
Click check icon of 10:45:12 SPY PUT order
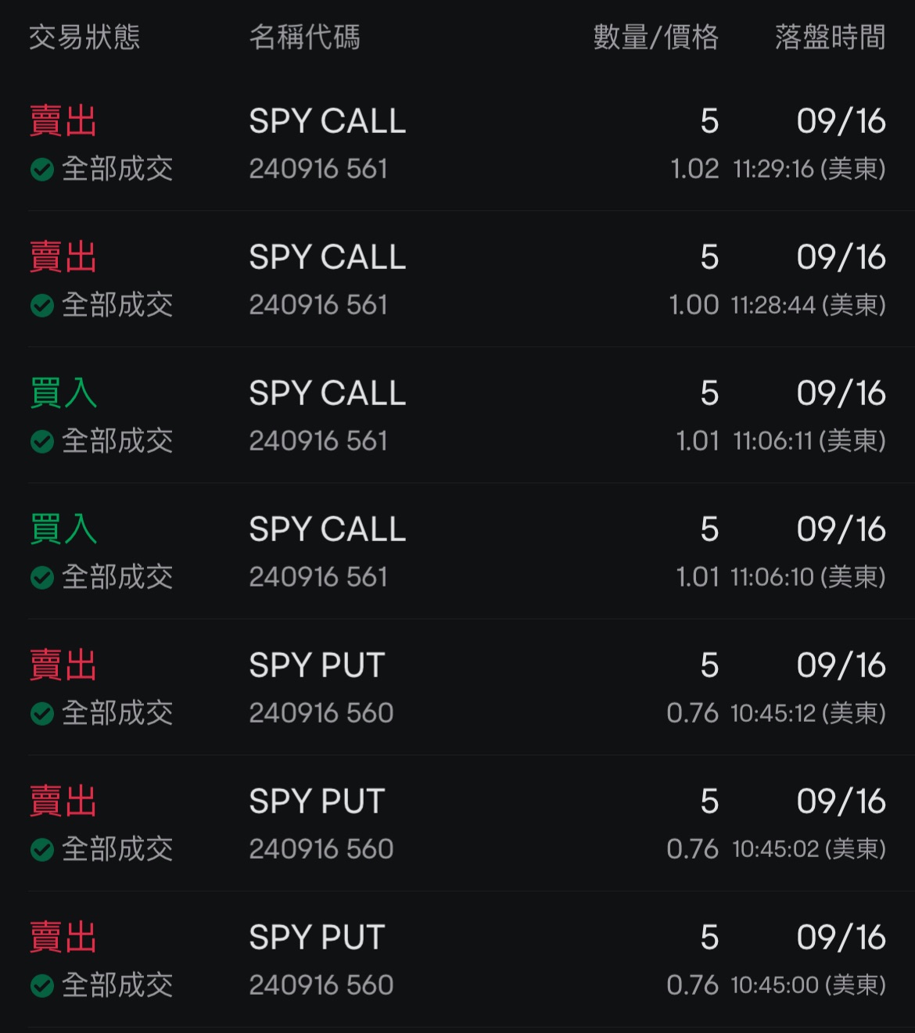coord(42,713)
